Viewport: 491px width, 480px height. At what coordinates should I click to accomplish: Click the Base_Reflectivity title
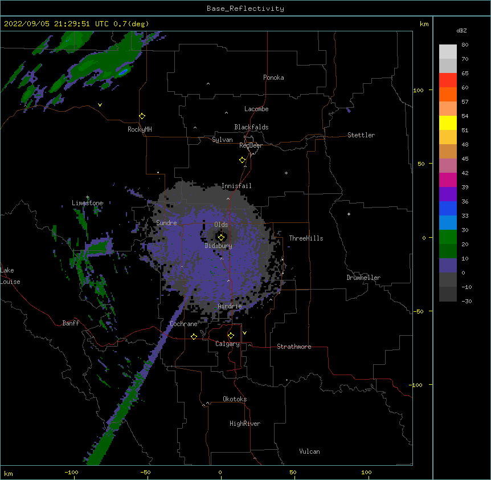245,9
